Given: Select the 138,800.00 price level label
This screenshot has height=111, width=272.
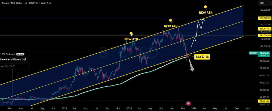Looking at the screenshot, I should click(264, 18).
